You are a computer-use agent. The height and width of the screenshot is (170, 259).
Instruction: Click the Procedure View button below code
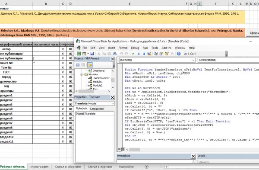(x=119, y=149)
